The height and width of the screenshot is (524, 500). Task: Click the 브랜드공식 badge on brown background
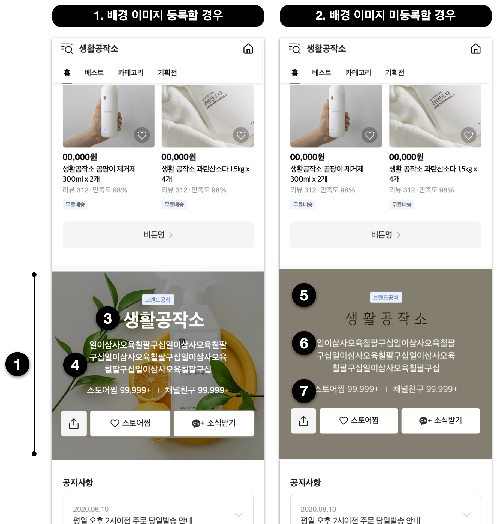(385, 297)
